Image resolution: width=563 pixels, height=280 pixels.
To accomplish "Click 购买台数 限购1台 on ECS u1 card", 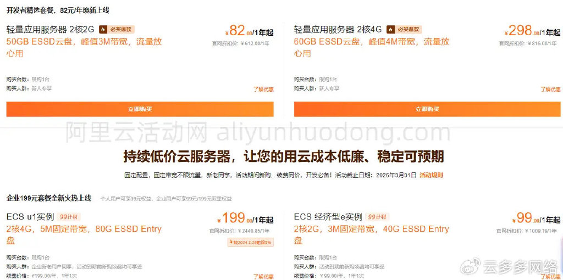I will pyautogui.click(x=28, y=257).
